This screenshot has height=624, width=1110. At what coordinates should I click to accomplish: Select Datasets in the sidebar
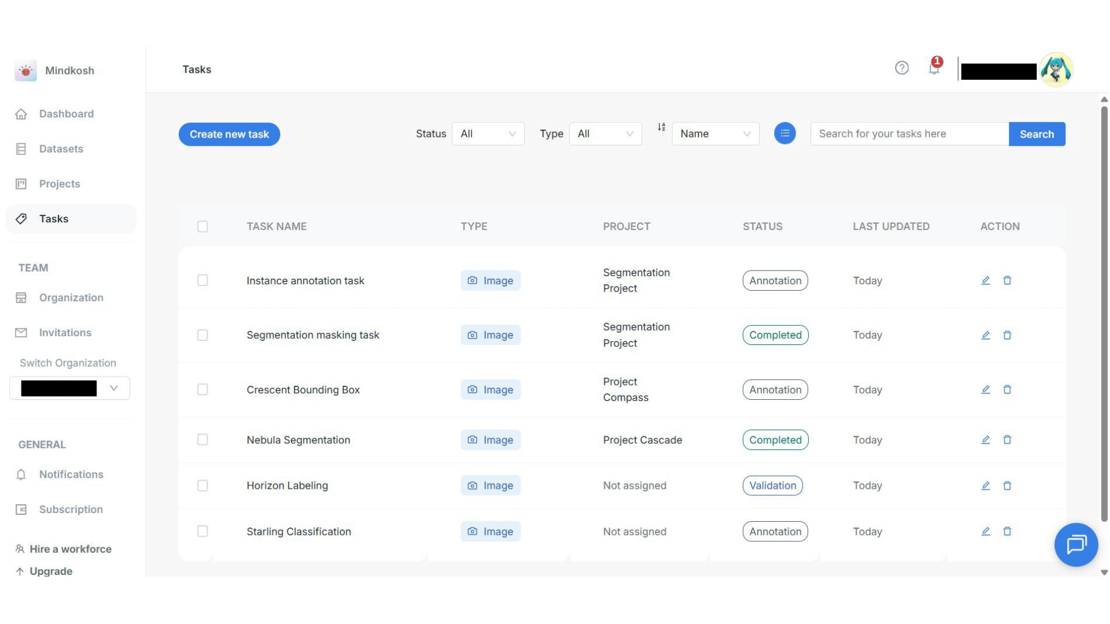point(61,148)
